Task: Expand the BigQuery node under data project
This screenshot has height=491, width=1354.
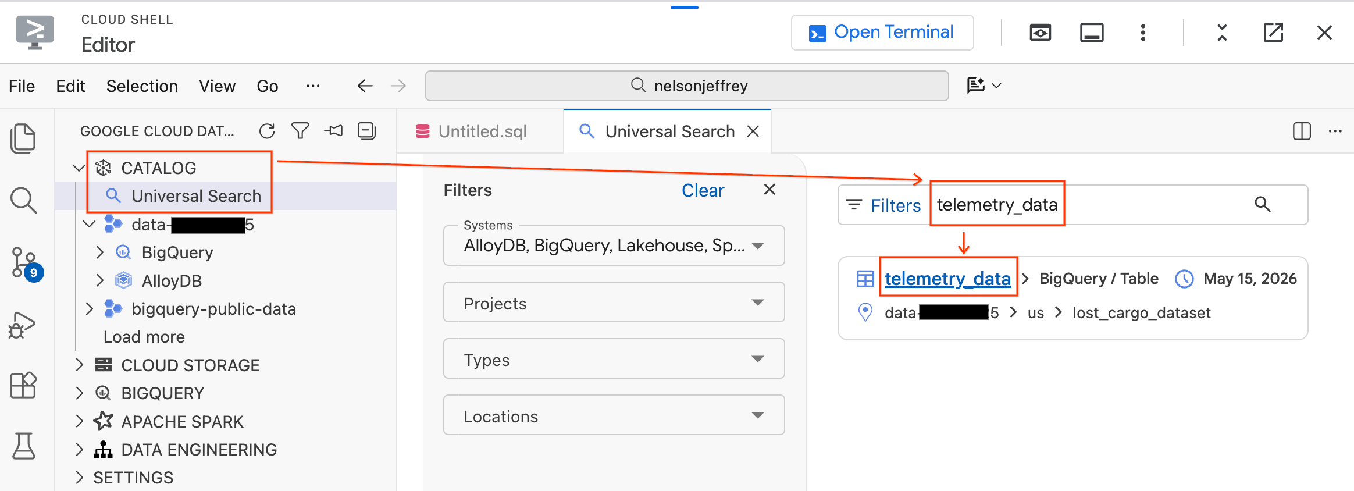Action: tap(99, 252)
